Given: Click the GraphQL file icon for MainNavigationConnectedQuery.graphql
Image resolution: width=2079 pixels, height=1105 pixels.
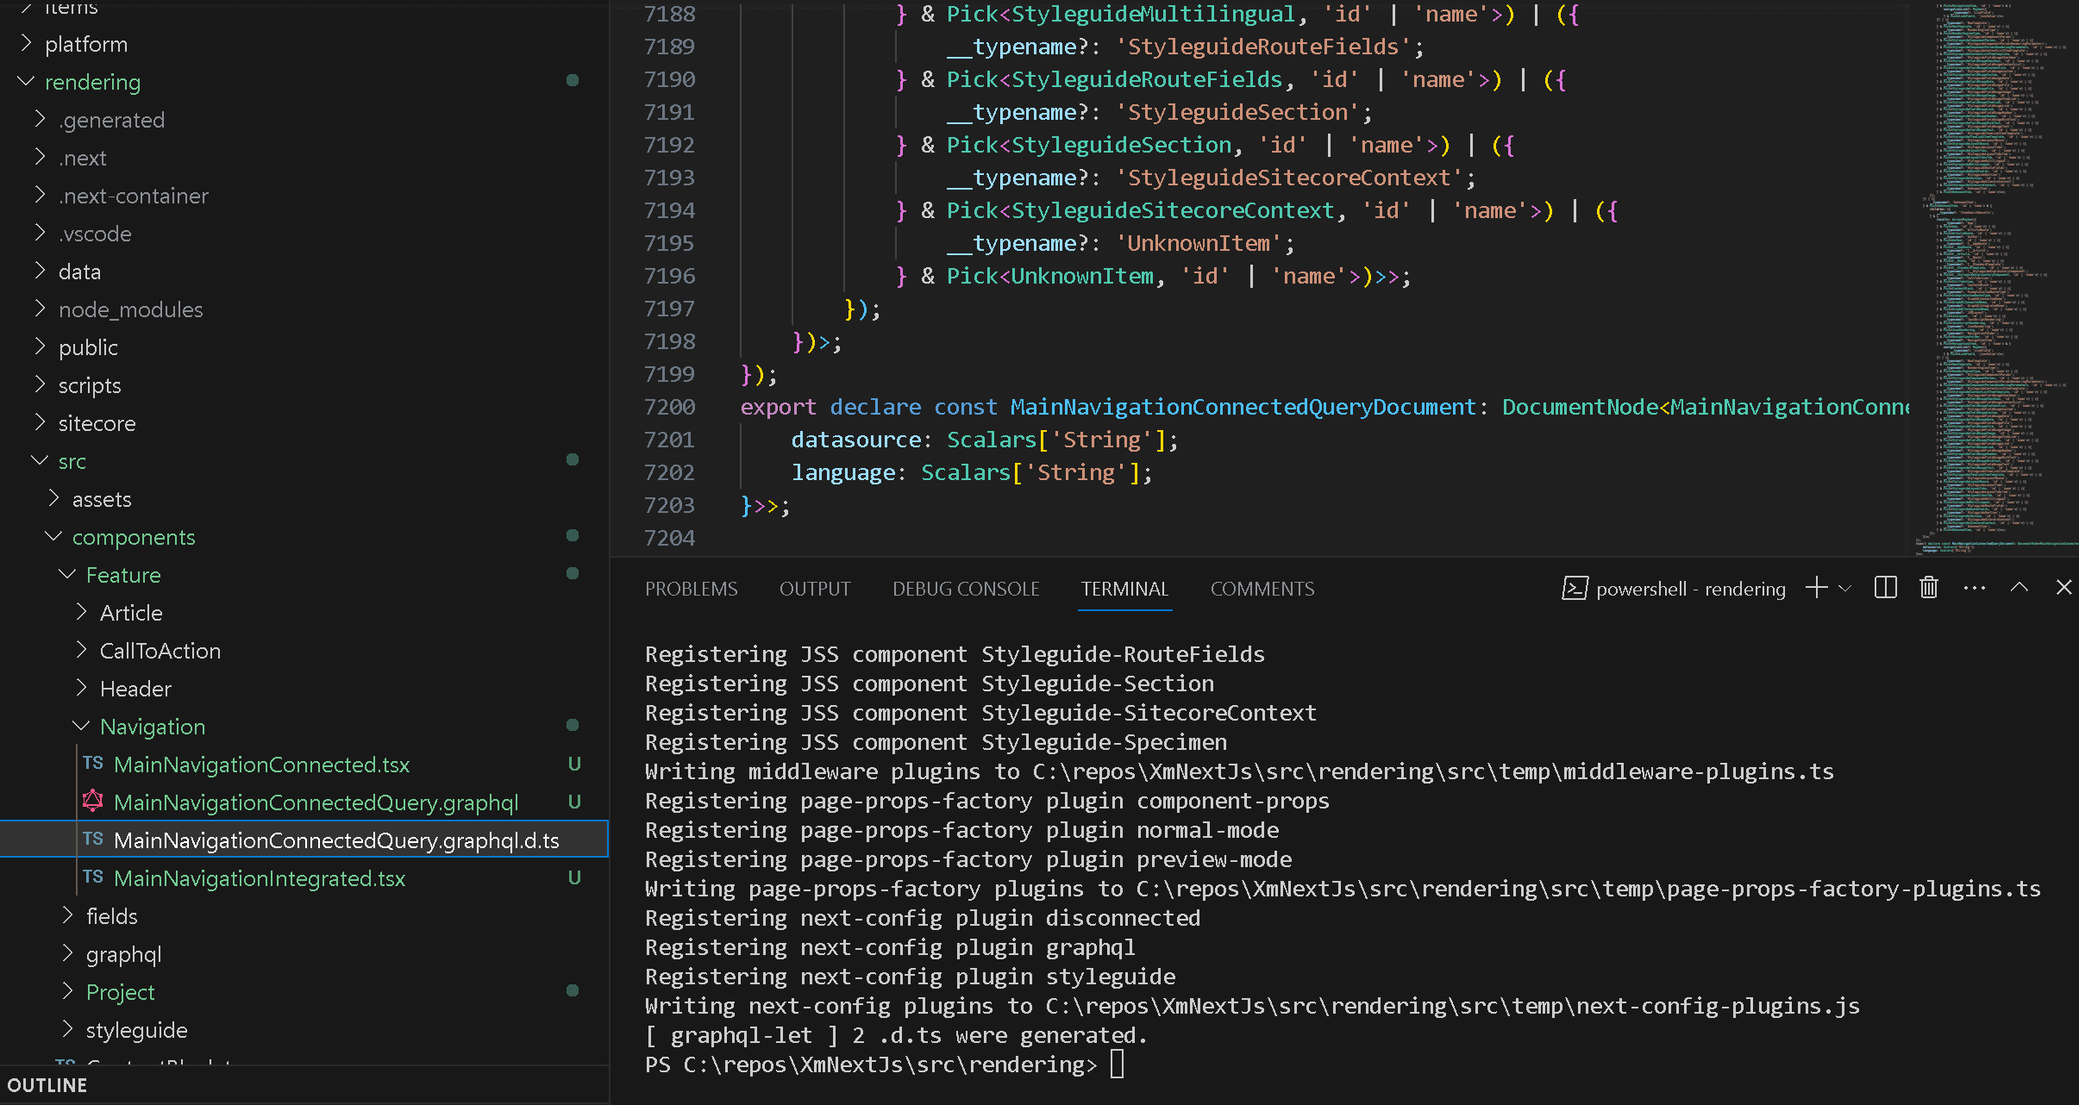Looking at the screenshot, I should coord(93,802).
